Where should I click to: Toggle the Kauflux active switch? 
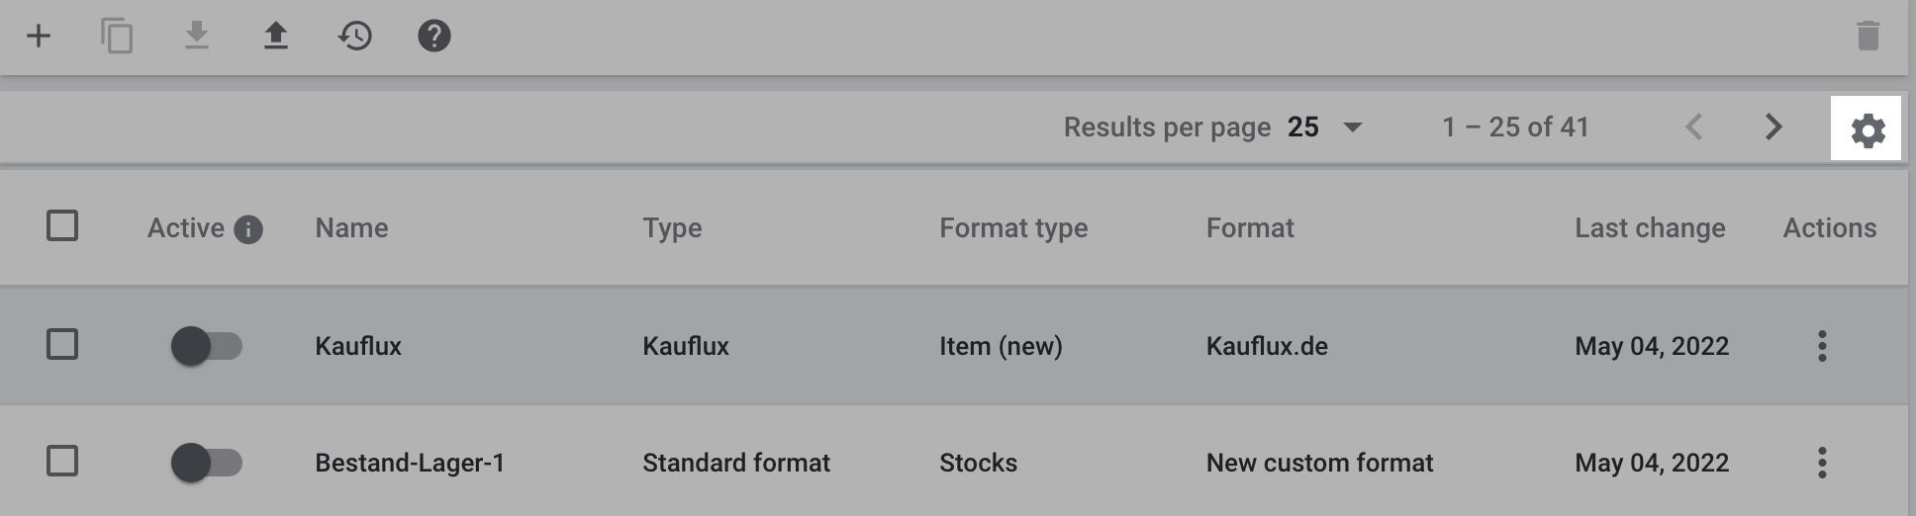pos(206,346)
